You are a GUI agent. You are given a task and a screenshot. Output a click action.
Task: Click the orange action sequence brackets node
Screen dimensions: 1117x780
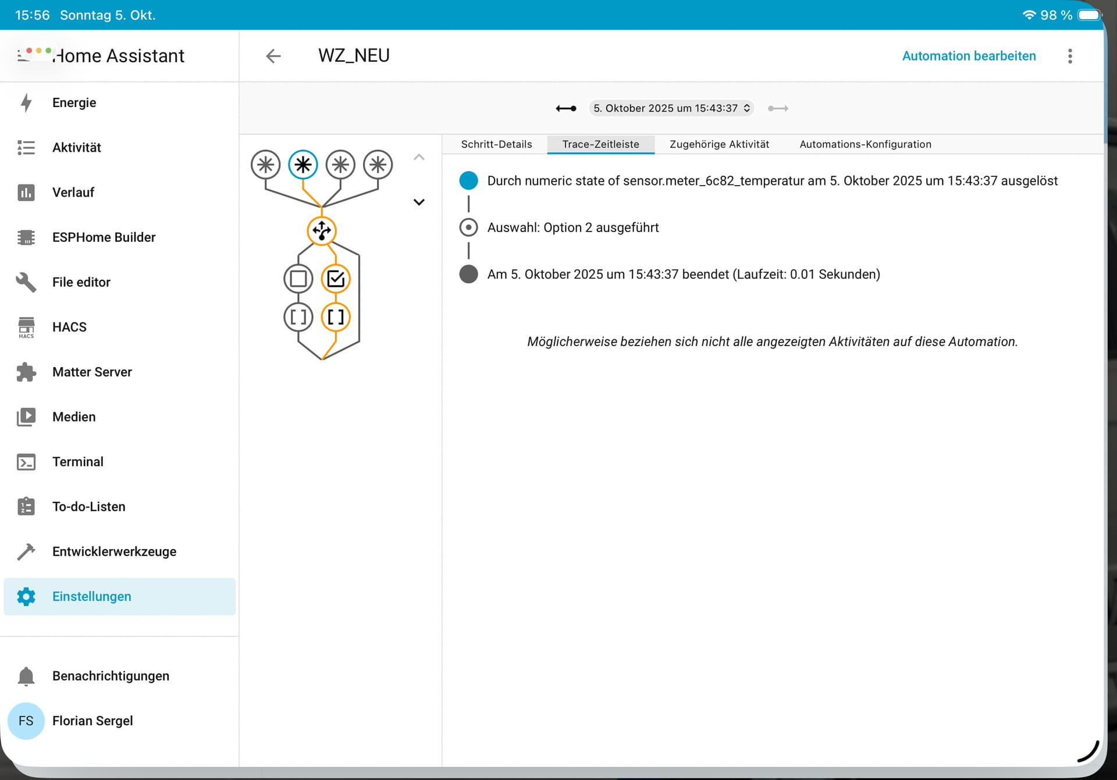[336, 317]
